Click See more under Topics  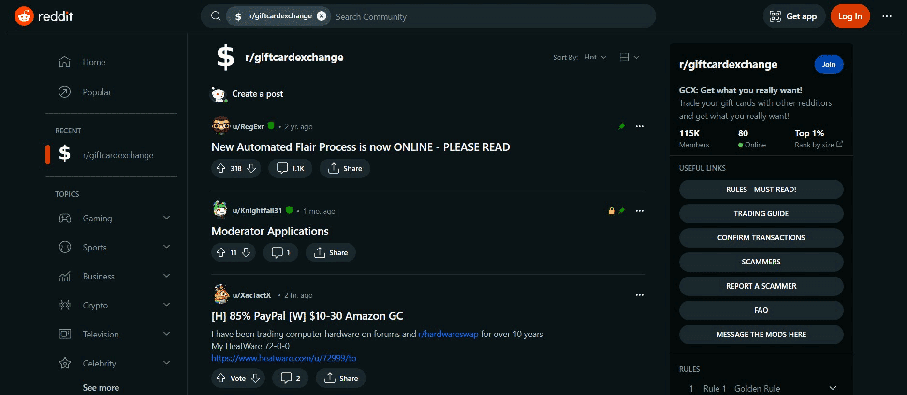[101, 388]
